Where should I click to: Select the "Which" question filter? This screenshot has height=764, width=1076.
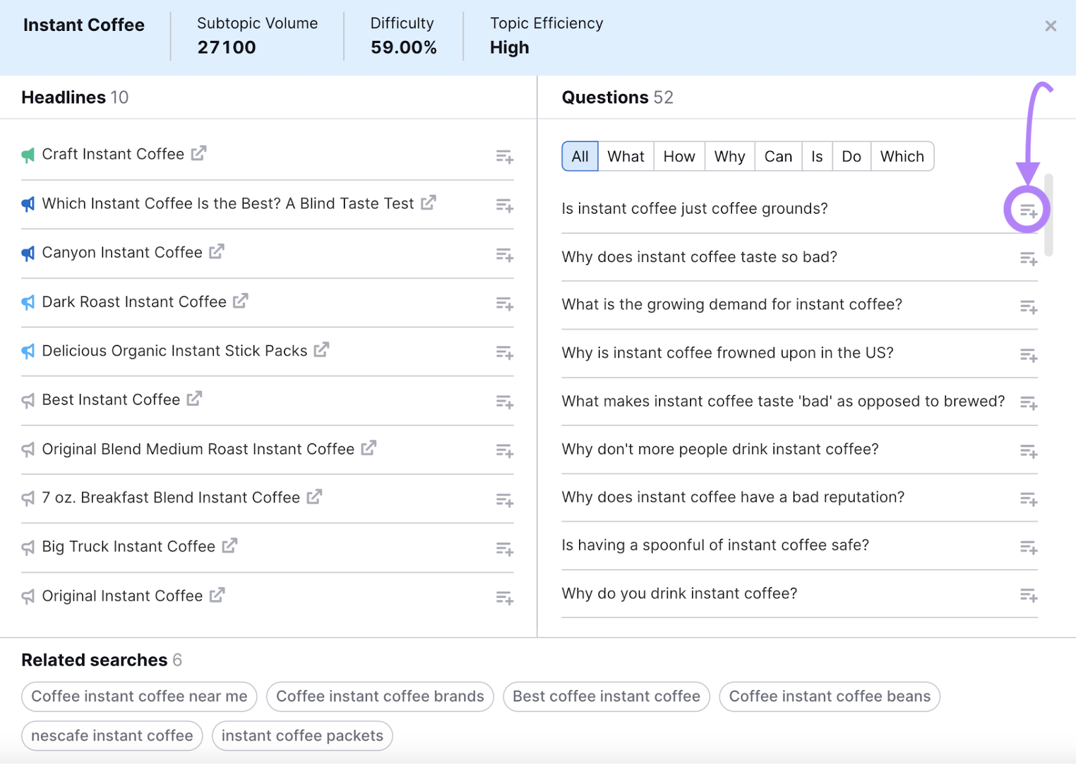pos(902,156)
